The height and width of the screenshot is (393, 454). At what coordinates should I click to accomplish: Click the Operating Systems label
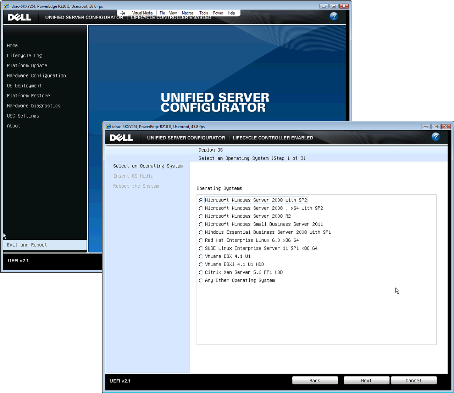pyautogui.click(x=219, y=188)
